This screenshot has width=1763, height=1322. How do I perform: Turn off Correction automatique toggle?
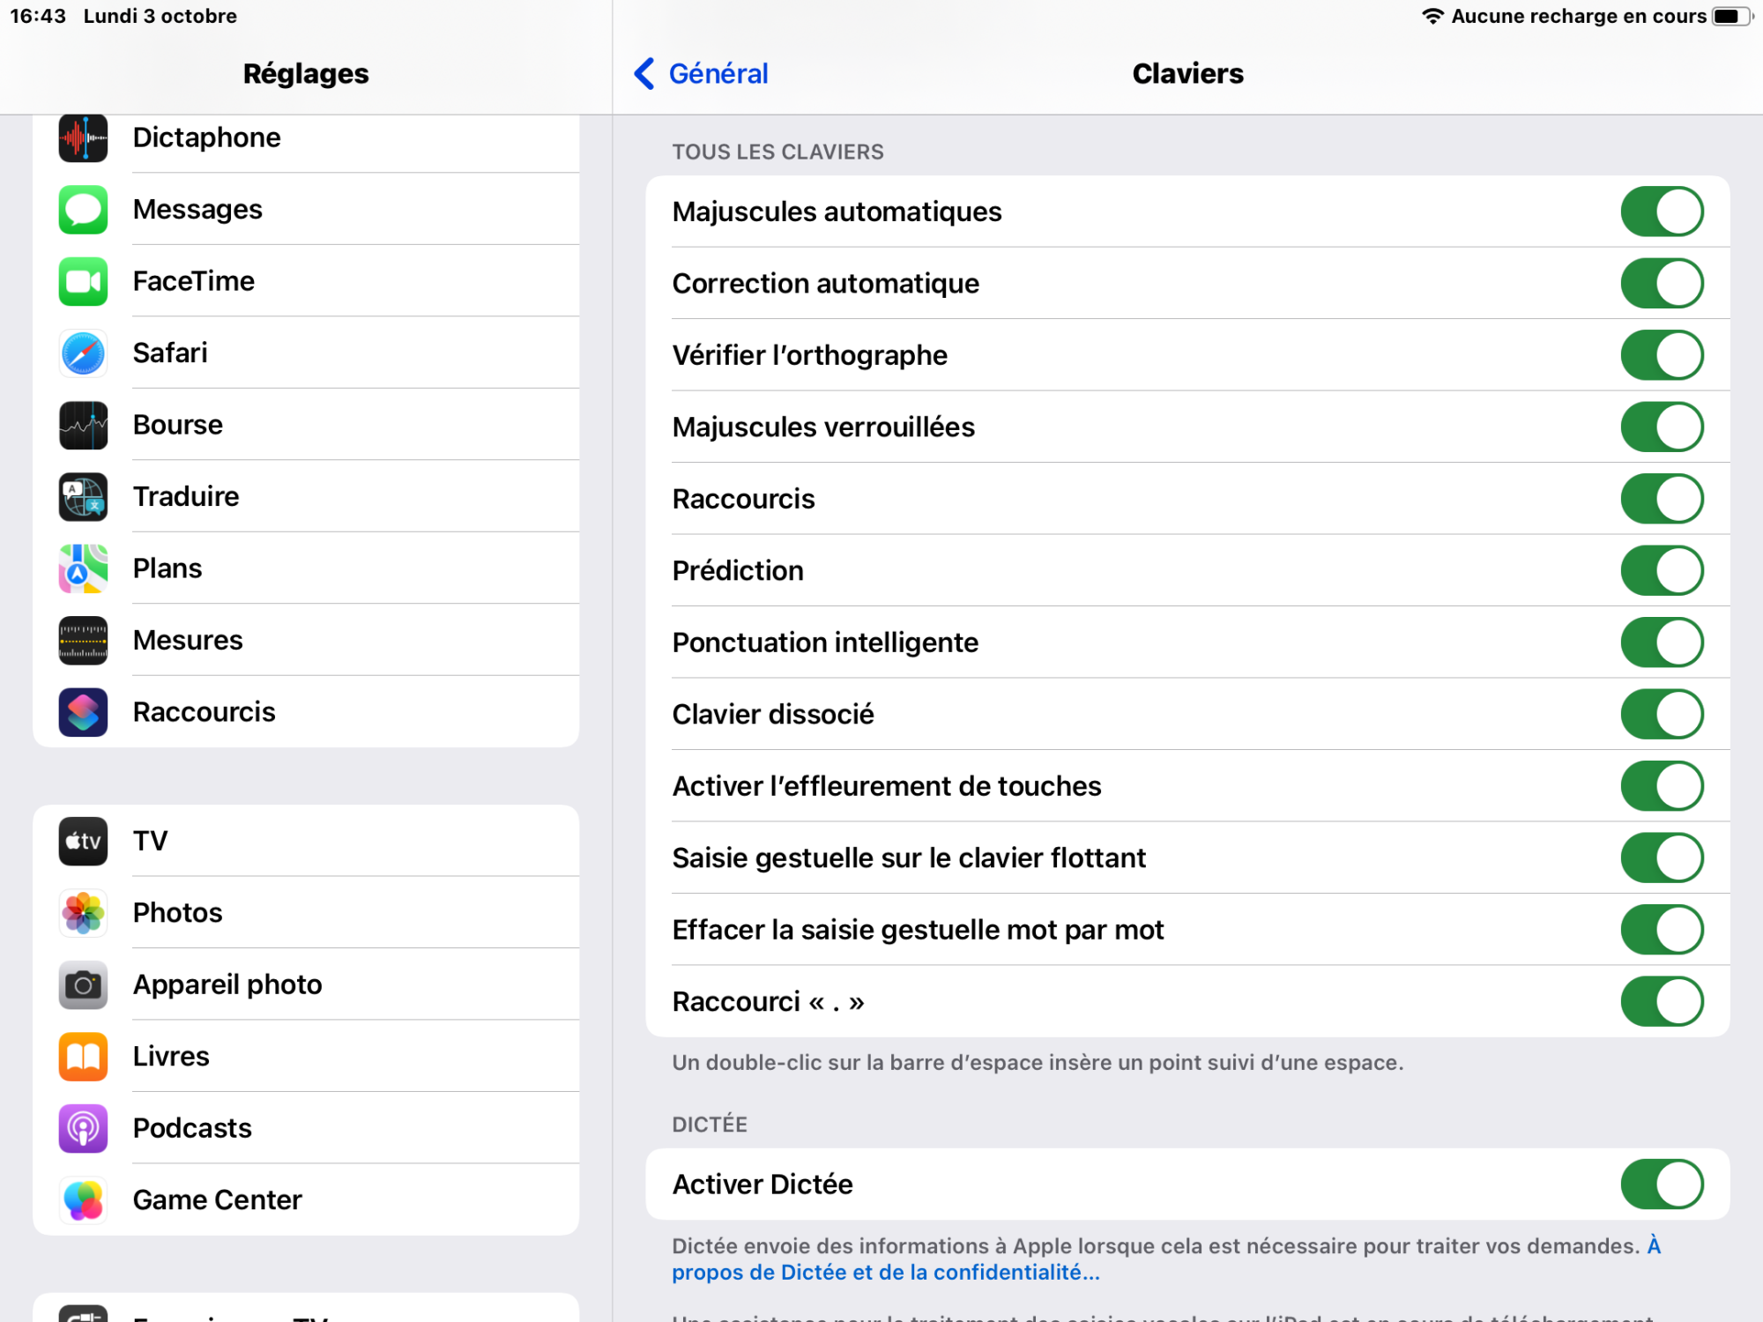pos(1662,284)
